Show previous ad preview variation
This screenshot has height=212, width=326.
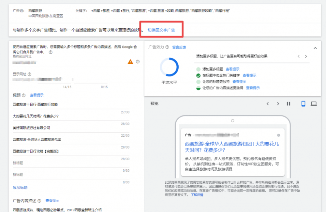(268, 104)
